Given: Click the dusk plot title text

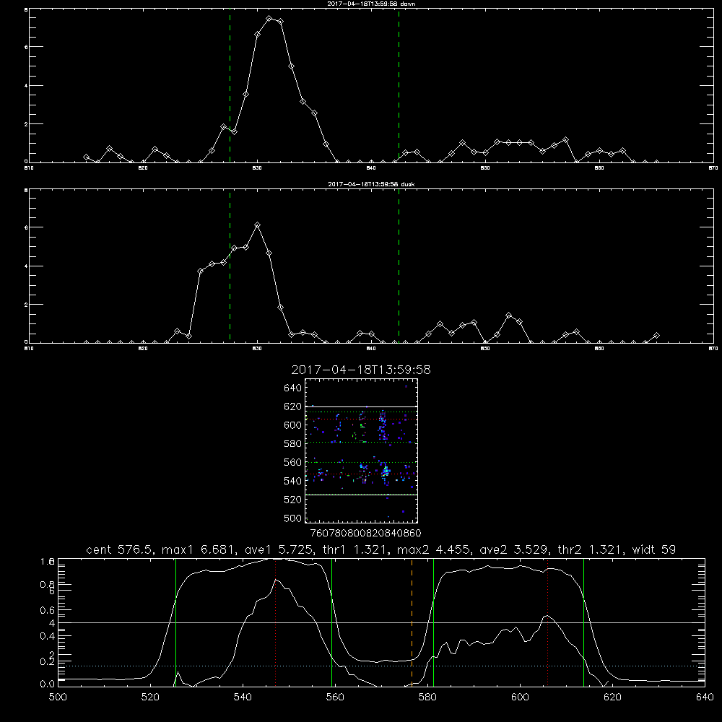Looking at the screenshot, I should click(371, 184).
